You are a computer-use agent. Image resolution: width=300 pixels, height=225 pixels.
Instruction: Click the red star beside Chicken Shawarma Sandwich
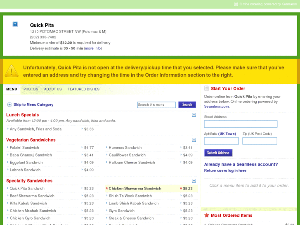[107, 188]
